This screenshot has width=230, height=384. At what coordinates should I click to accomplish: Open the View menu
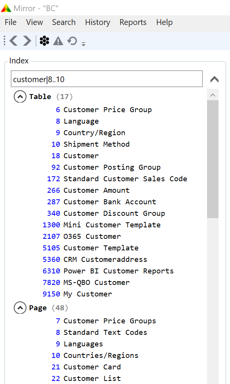(x=34, y=22)
